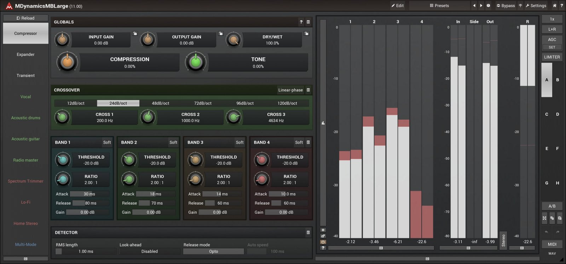The width and height of the screenshot is (566, 264).
Task: Click Band 4 Gain slider
Action: [286, 212]
